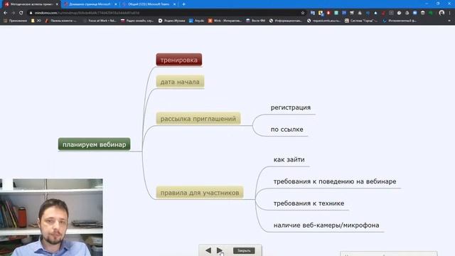Open the Радио онлайн bookmark
Screen dimensions: 455x256
pos(137,21)
